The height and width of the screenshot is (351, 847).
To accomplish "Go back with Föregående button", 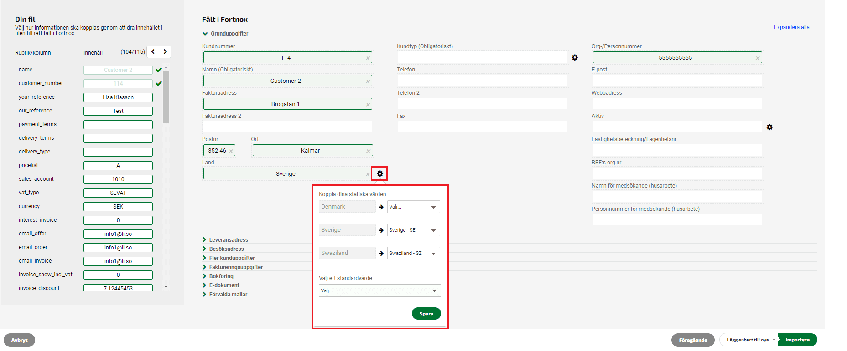I will click(x=693, y=340).
